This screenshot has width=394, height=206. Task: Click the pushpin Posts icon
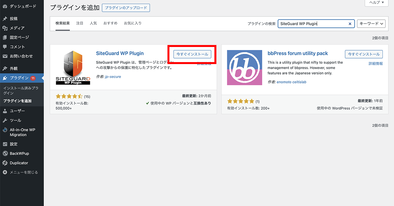(x=5, y=19)
